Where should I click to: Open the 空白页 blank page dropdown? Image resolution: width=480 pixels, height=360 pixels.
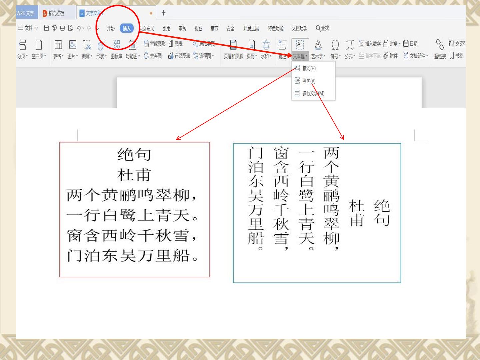[39, 56]
